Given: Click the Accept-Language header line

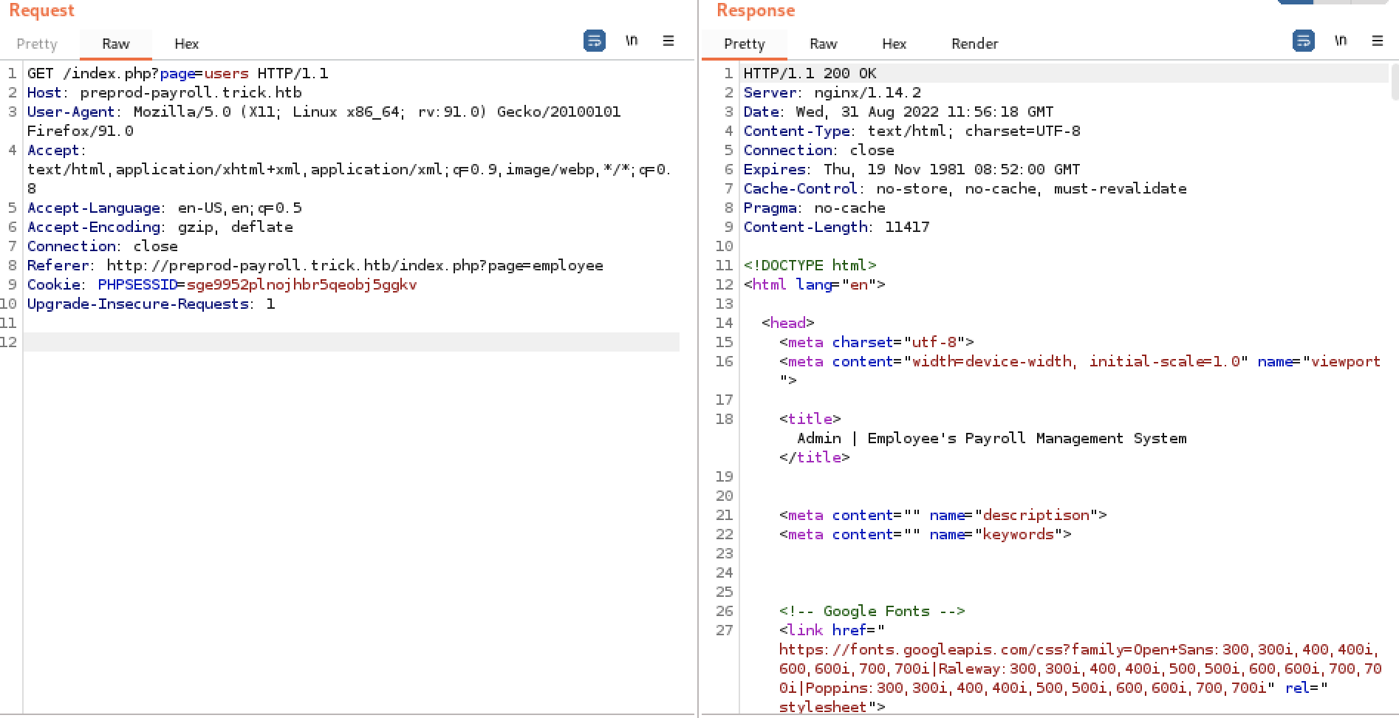Looking at the screenshot, I should [x=165, y=208].
